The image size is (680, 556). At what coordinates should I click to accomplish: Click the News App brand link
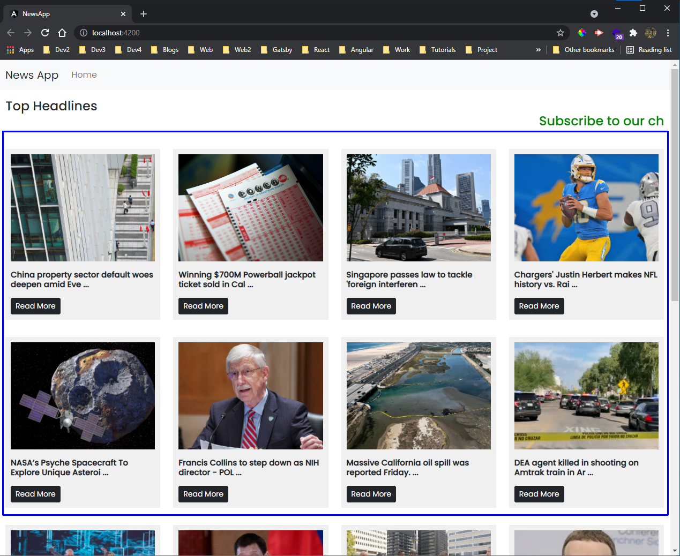tap(32, 75)
